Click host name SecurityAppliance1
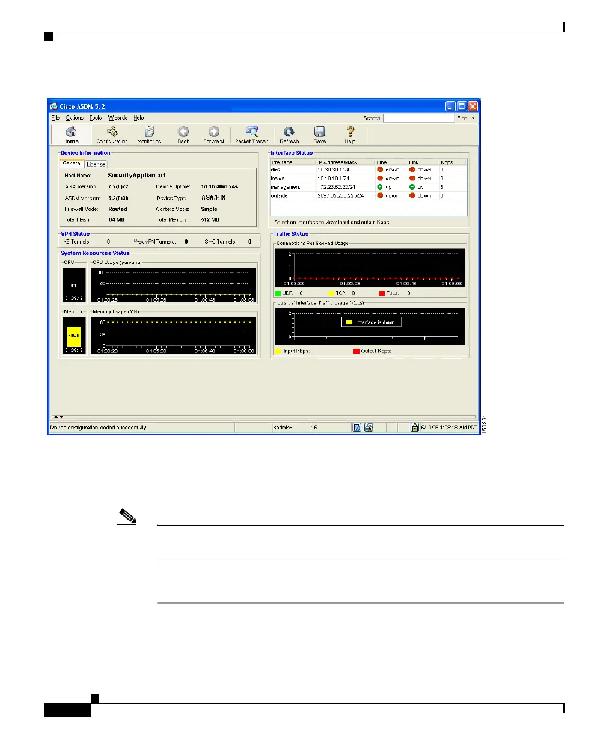 coord(136,175)
